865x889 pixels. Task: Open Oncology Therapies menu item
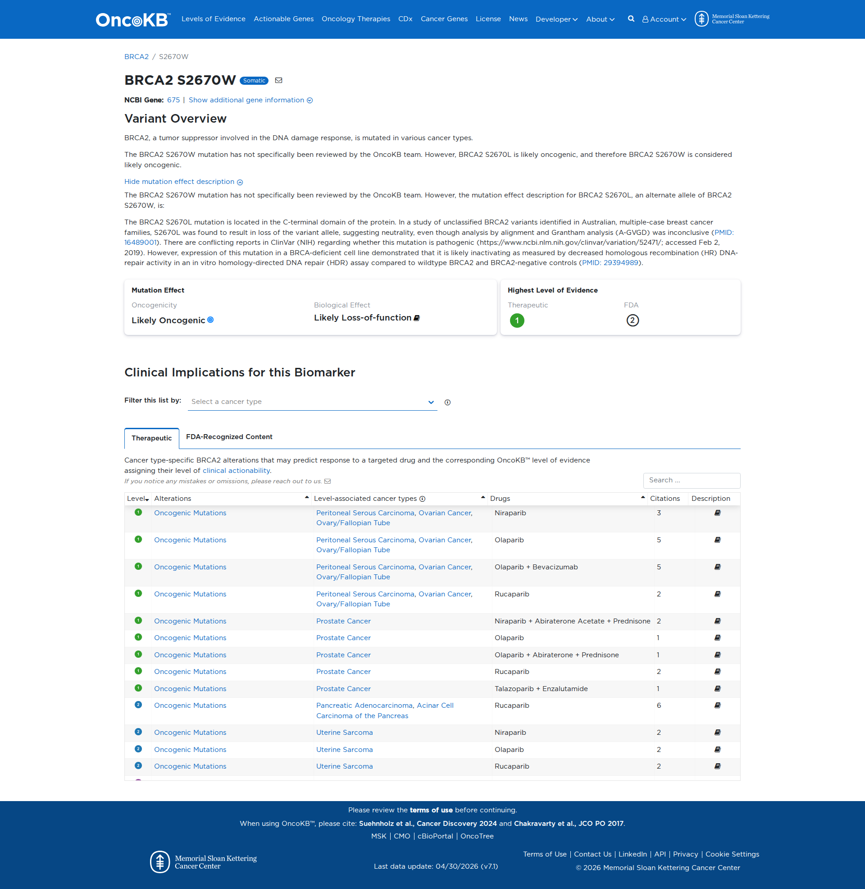pos(356,18)
